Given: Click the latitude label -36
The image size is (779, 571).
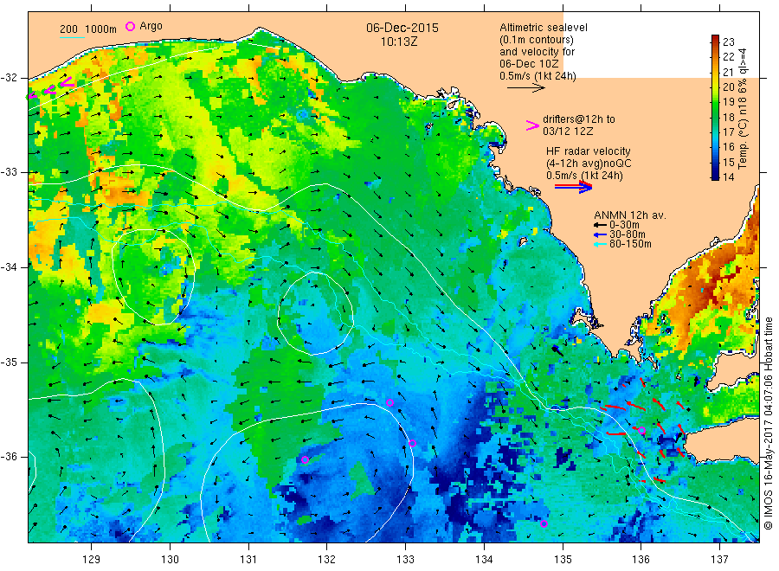Looking at the screenshot, I should [9, 456].
